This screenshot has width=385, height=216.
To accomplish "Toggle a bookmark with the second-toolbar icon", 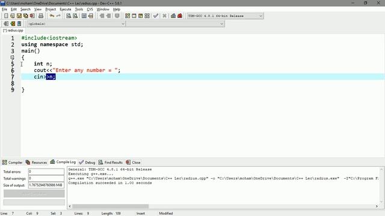I will (13, 24).
